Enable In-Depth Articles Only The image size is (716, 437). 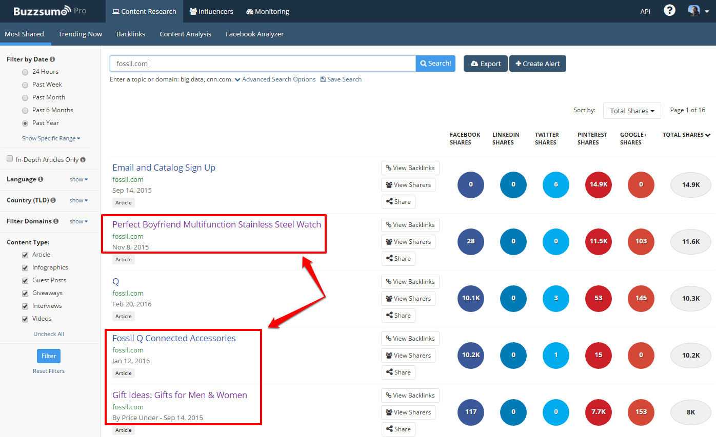coord(9,159)
